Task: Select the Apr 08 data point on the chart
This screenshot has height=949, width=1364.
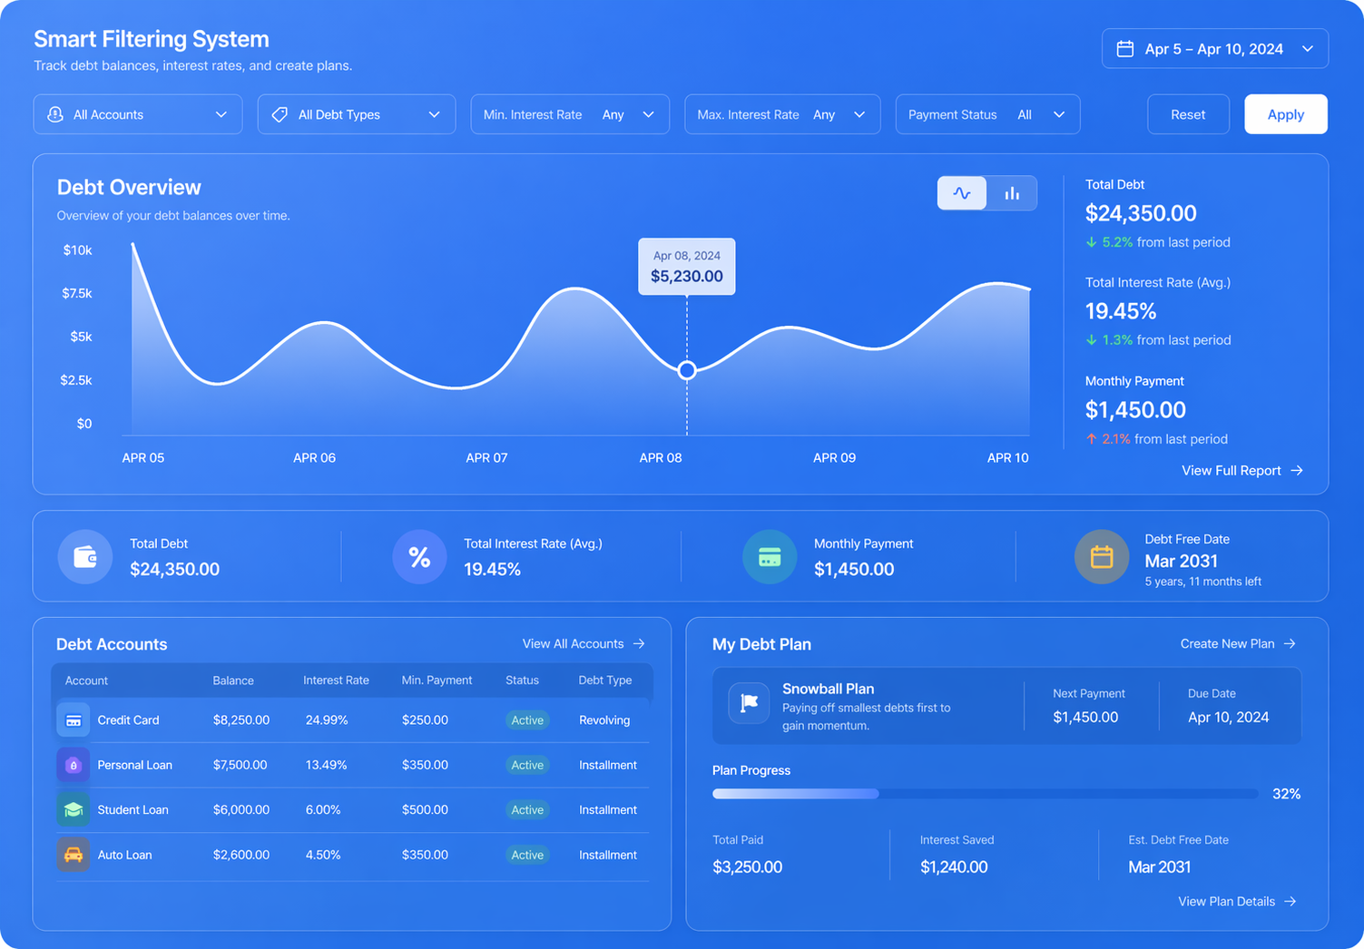Action: coord(687,370)
